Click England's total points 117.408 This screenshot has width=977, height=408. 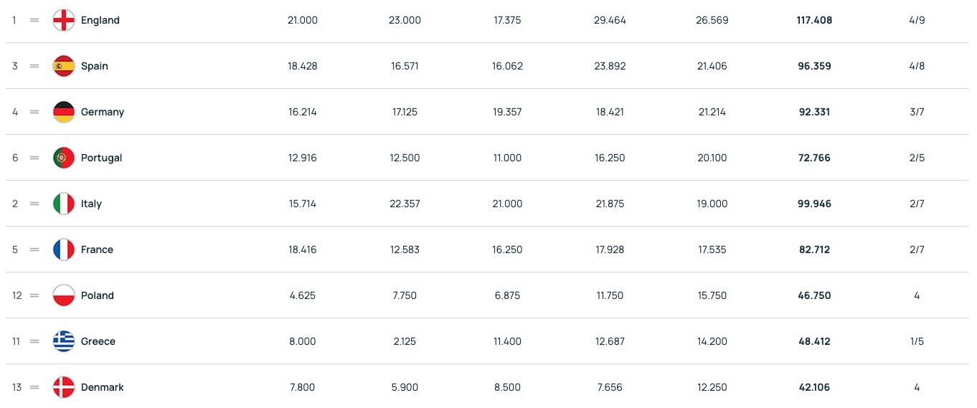click(814, 20)
